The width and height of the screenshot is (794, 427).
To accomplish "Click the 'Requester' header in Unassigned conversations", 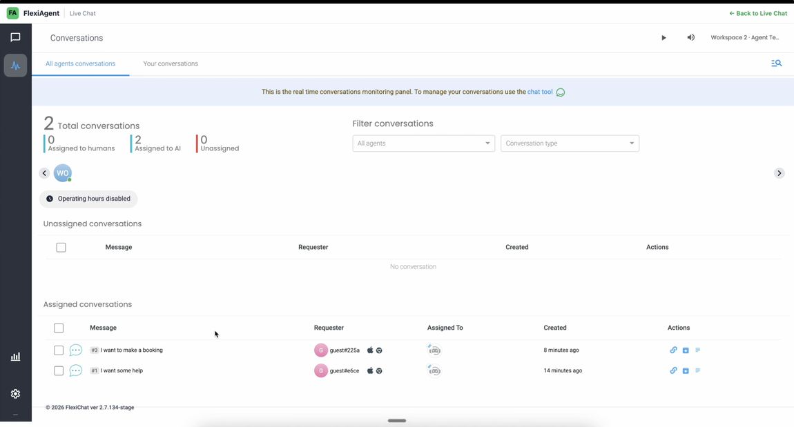I will (x=313, y=248).
